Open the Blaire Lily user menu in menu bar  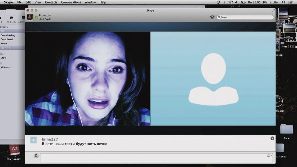point(270,2)
